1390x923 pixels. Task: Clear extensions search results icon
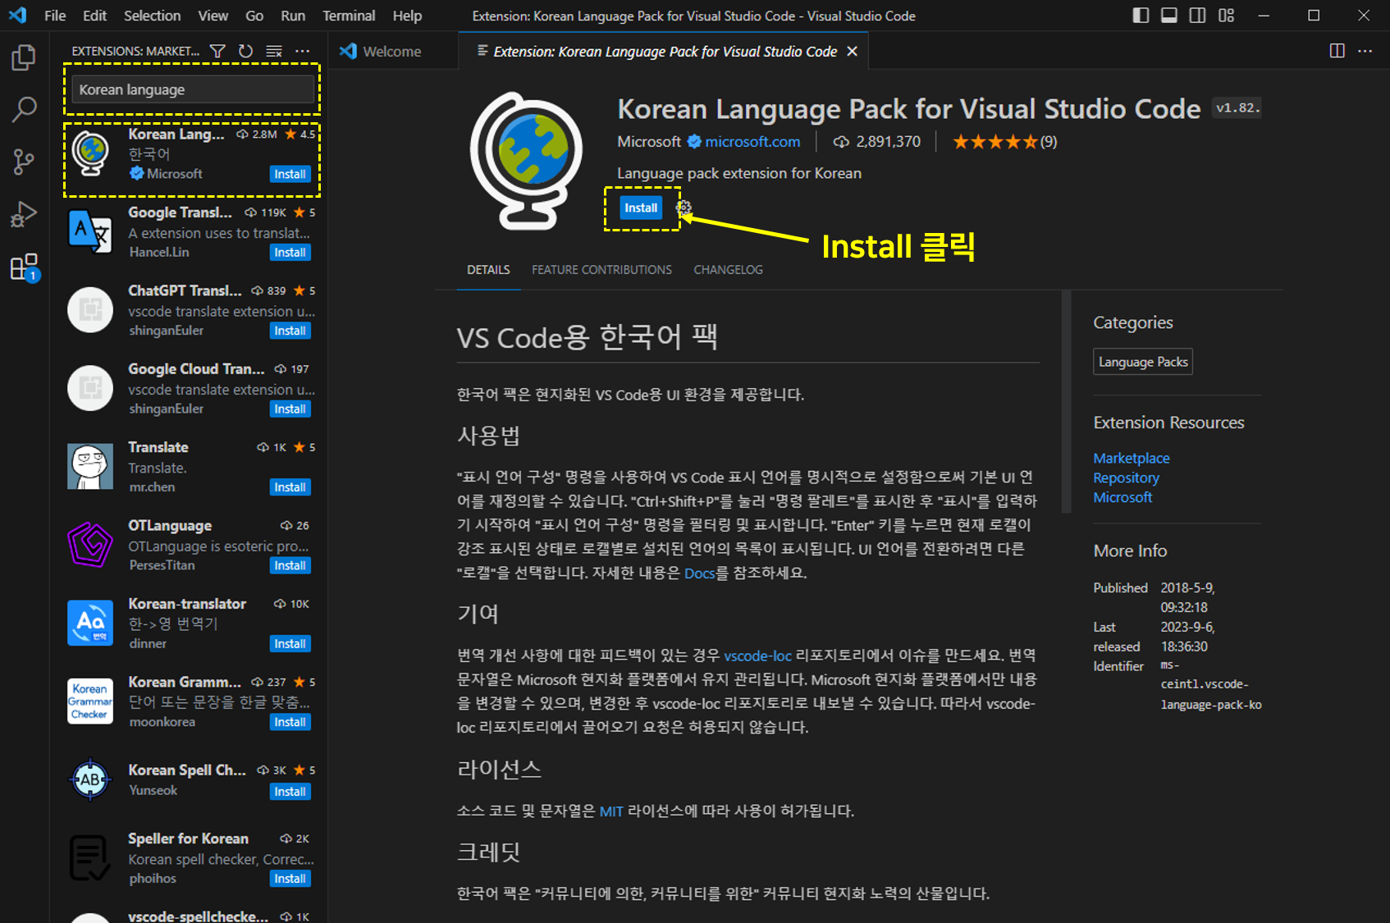274,51
